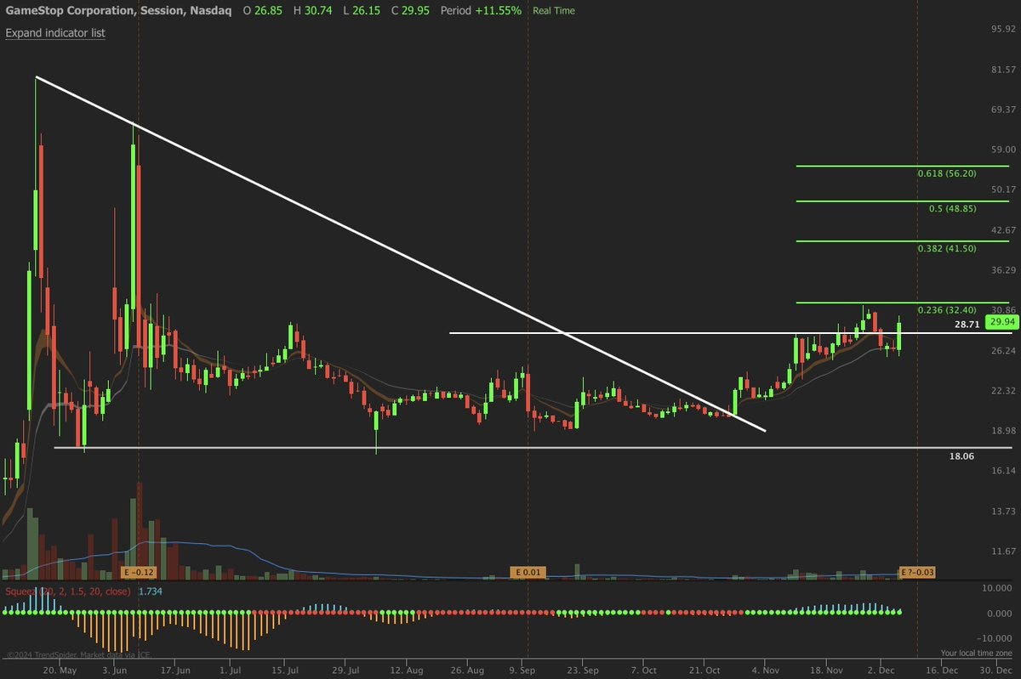Click the 95.92 price axis label
The image size is (1021, 679).
[x=1004, y=29]
